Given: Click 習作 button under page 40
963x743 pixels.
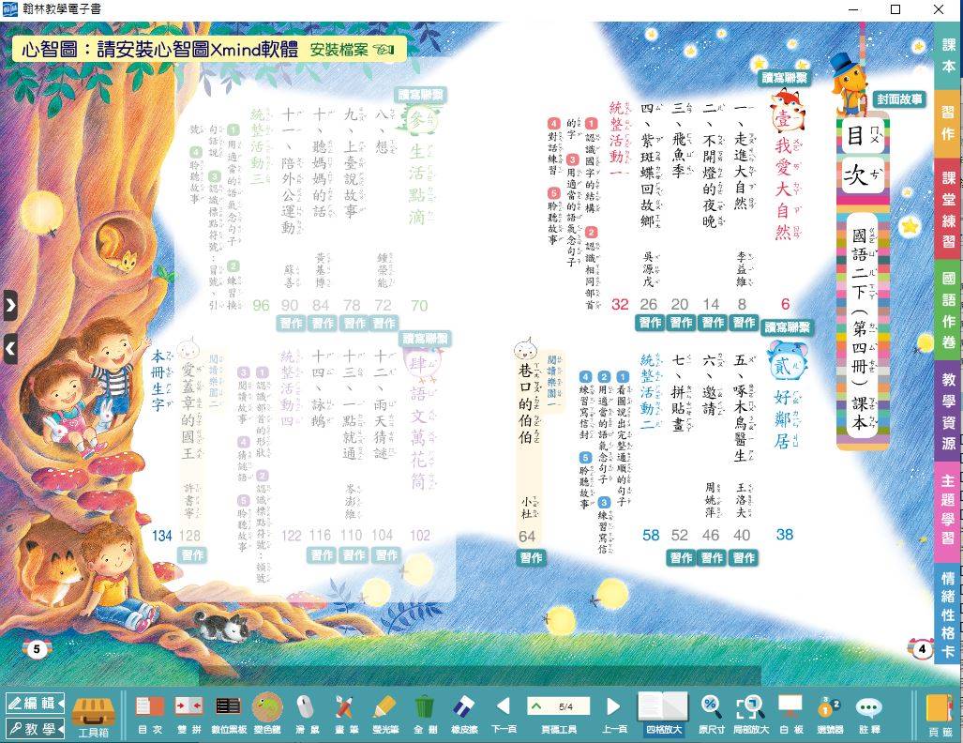Looking at the screenshot, I should pos(744,557).
